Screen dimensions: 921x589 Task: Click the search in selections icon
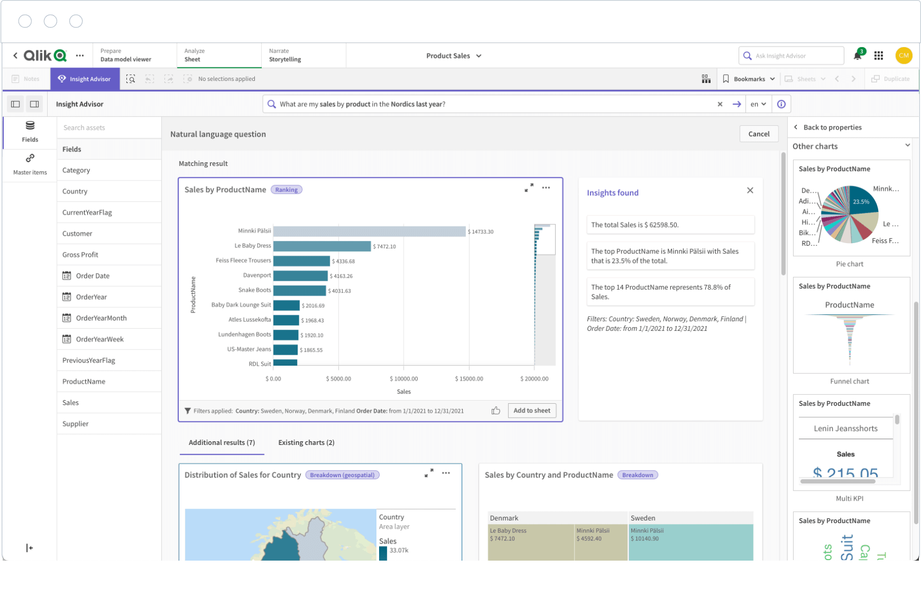coord(130,79)
